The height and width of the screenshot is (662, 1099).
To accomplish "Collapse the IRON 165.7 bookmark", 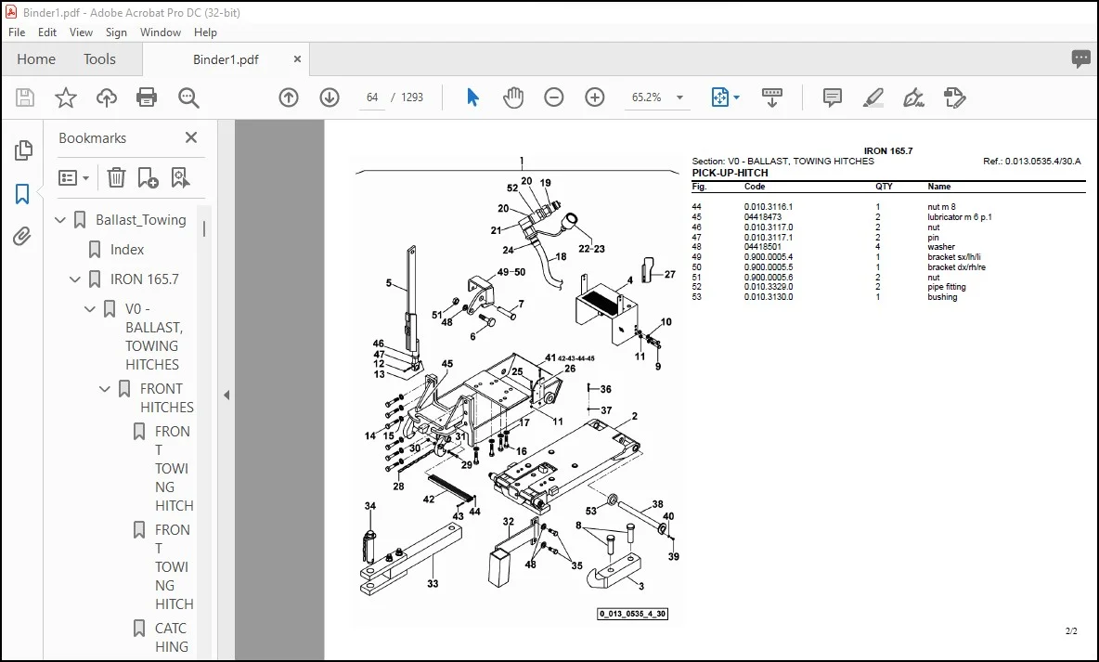I will tap(75, 279).
